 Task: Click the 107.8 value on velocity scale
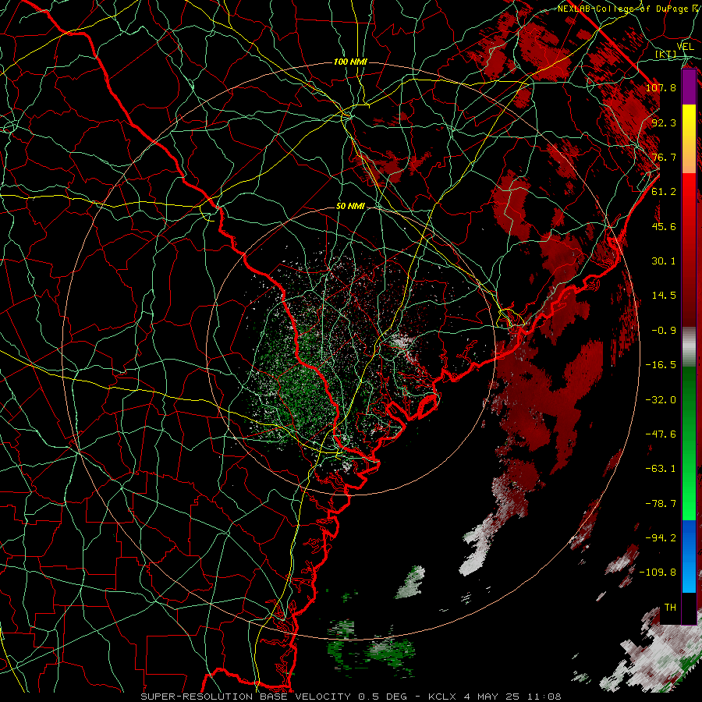661,87
